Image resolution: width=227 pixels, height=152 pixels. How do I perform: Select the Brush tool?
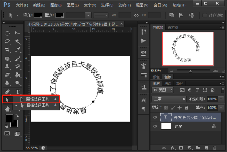17,59
